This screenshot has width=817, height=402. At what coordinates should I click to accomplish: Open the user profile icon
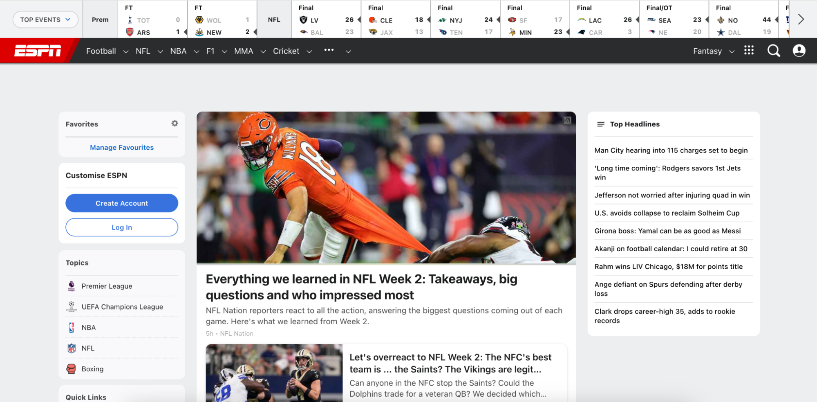[x=799, y=51]
